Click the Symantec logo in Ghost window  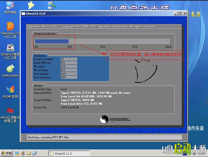point(115,120)
